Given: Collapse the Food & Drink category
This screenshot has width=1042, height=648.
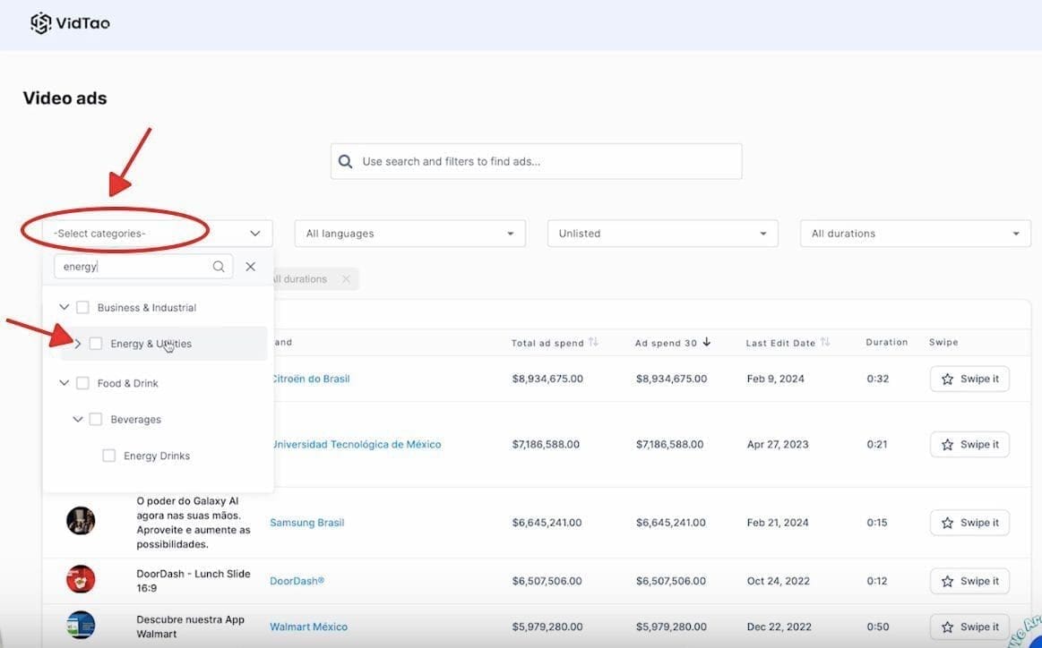Looking at the screenshot, I should coord(64,383).
